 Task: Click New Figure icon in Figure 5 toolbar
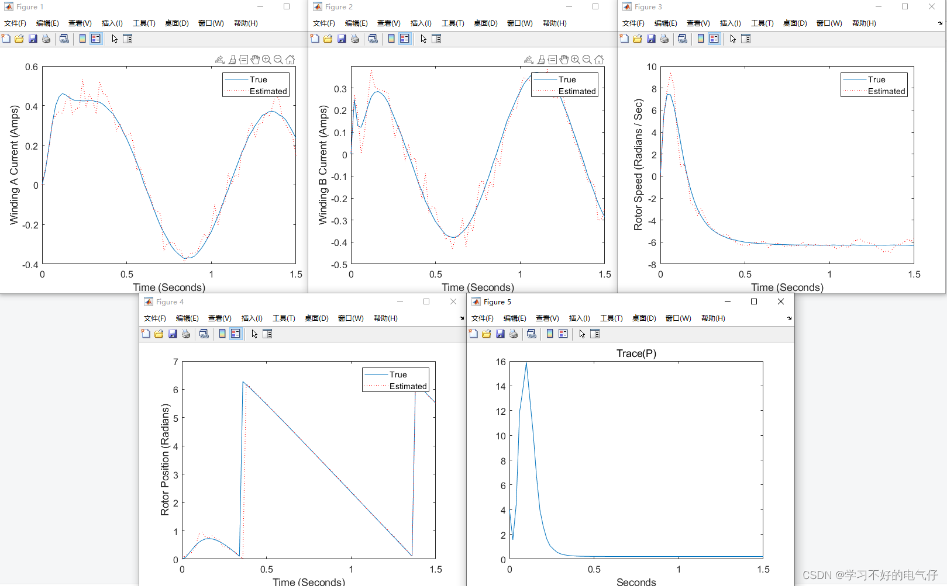click(x=473, y=334)
